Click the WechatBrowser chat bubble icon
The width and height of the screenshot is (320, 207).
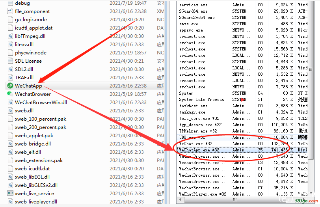10,94
